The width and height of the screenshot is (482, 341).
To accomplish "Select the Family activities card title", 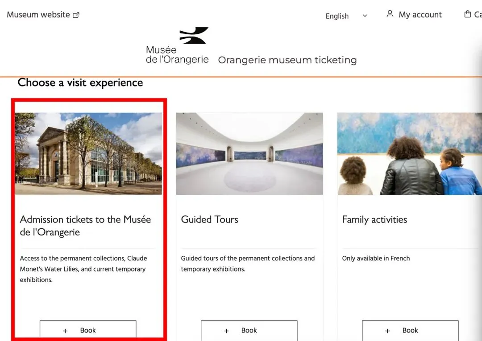I will point(374,219).
